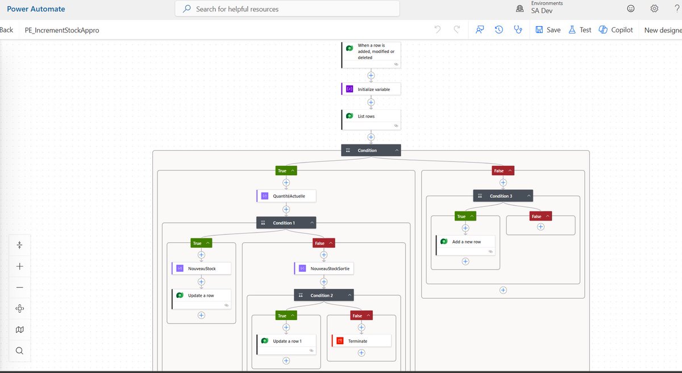This screenshot has width=682, height=373.
Task: Test the flow
Action: 579,30
